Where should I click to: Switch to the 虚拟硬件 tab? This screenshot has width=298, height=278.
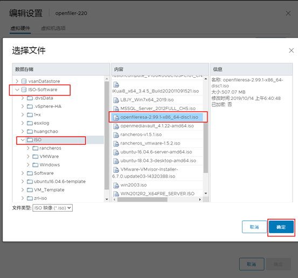20,29
